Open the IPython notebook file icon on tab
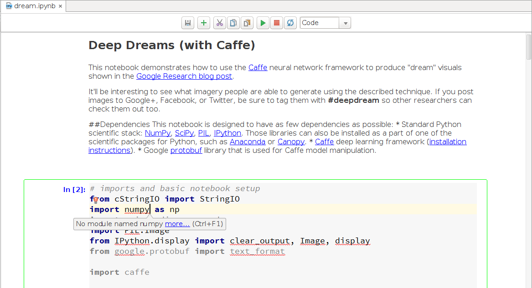The image size is (532, 288). coord(9,6)
